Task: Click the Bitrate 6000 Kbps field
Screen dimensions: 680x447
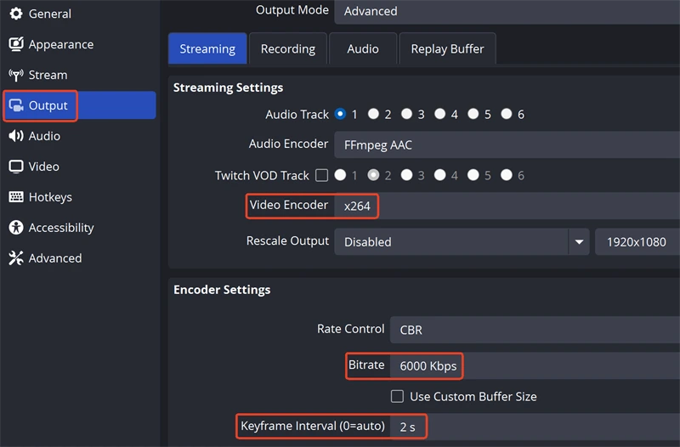Action: tap(535, 366)
